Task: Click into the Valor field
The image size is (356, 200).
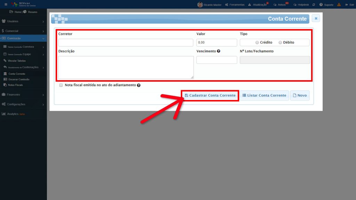Action: tap(217, 42)
